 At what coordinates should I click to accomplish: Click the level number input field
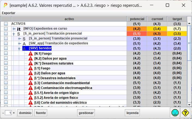pyautogui.click(x=8, y=113)
